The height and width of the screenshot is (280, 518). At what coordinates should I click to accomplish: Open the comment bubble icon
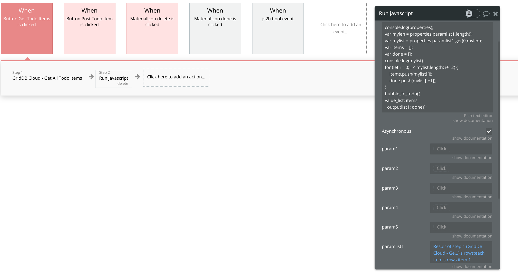coord(486,14)
